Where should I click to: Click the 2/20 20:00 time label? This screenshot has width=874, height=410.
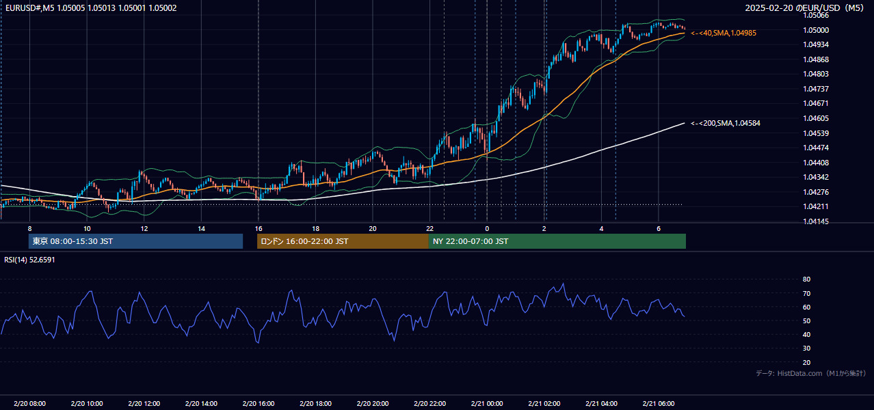[x=373, y=403]
